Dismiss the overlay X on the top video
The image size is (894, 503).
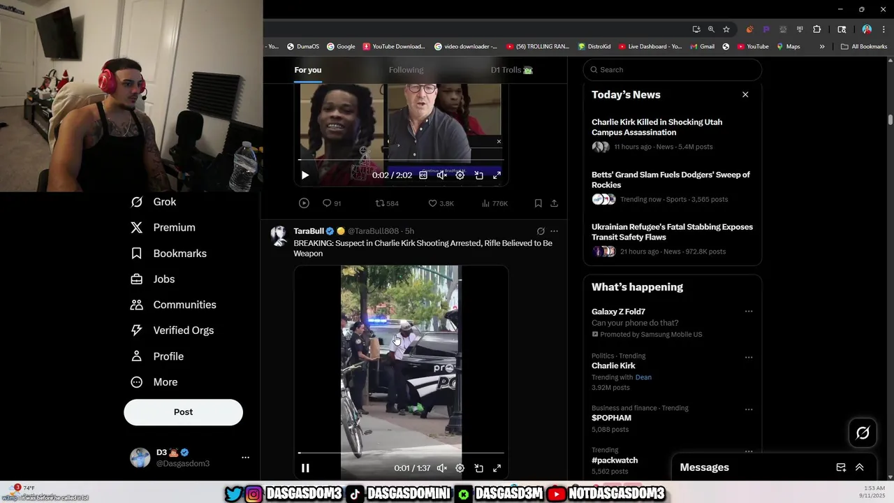tap(499, 142)
